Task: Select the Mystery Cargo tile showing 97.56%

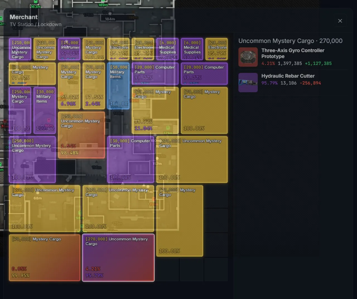Action: 94,86
